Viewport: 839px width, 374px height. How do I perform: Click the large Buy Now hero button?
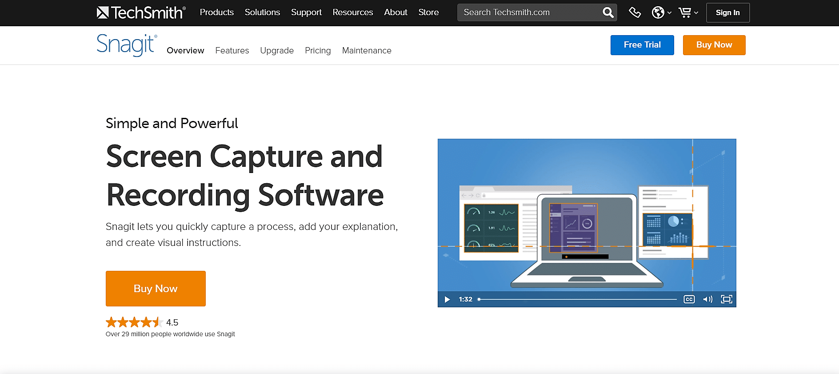coord(156,289)
